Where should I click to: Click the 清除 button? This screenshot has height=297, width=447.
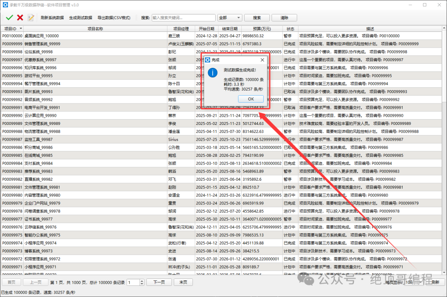click(284, 18)
